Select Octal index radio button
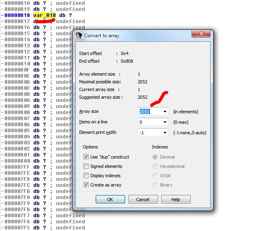Screen dimensions: 275x231 coord(155,176)
